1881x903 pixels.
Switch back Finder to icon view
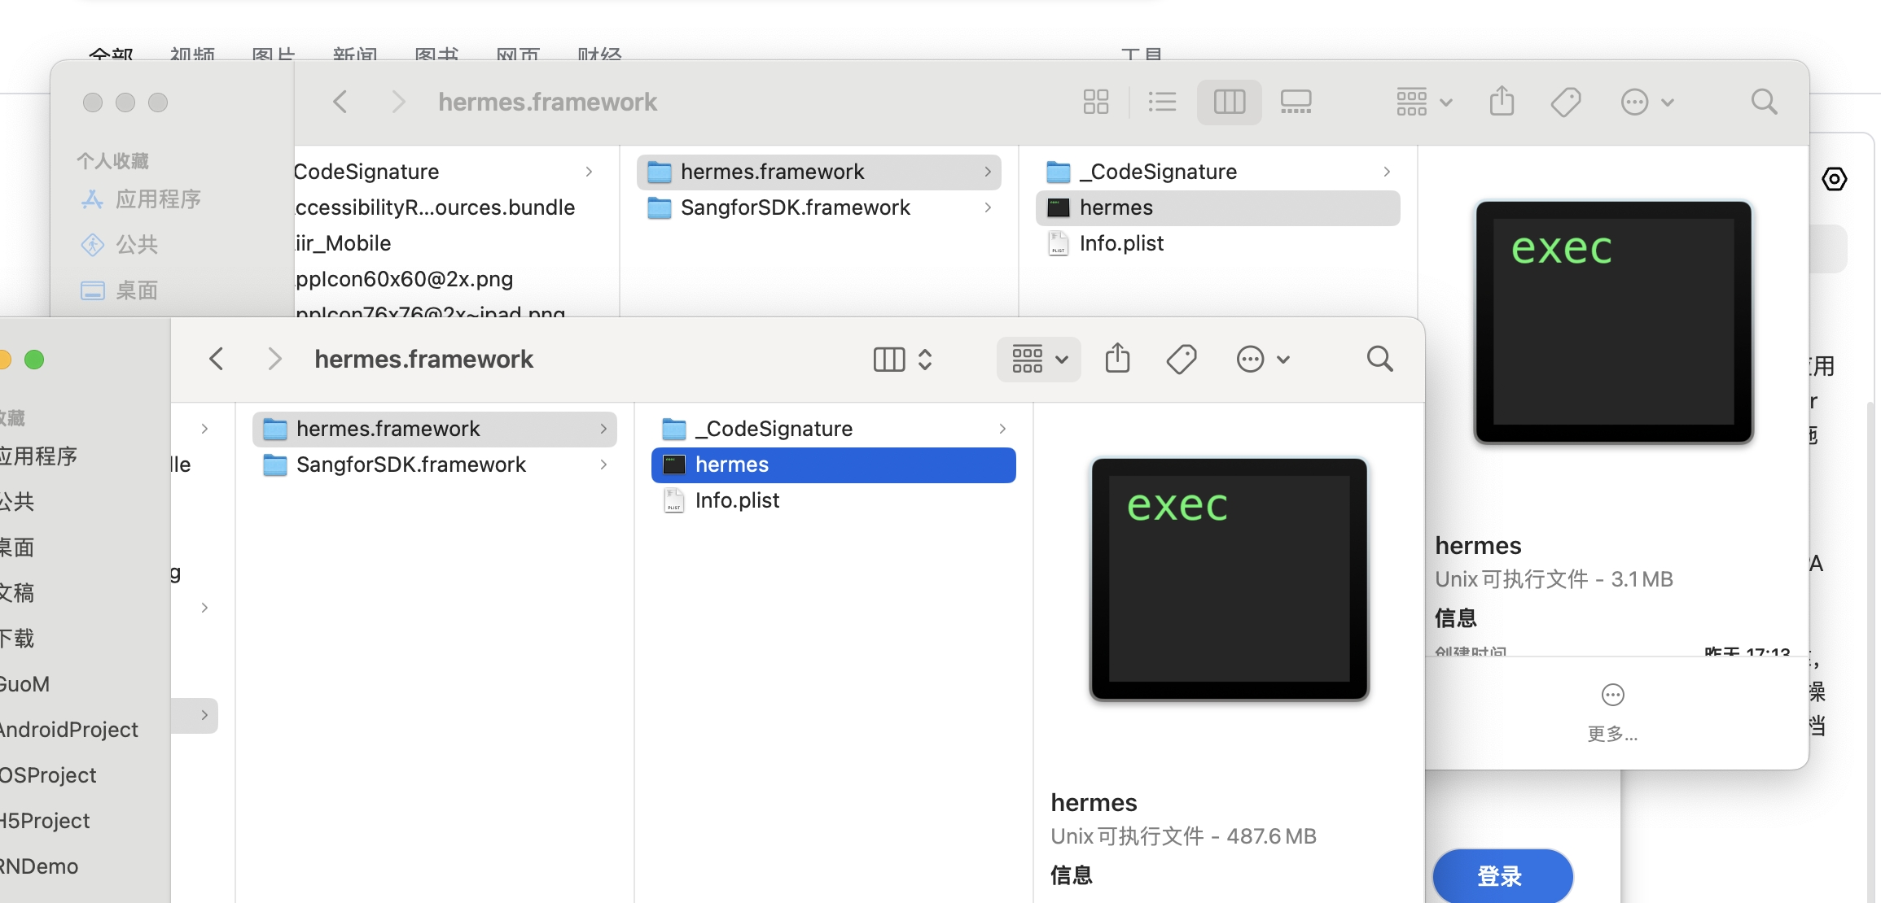[x=1096, y=102]
